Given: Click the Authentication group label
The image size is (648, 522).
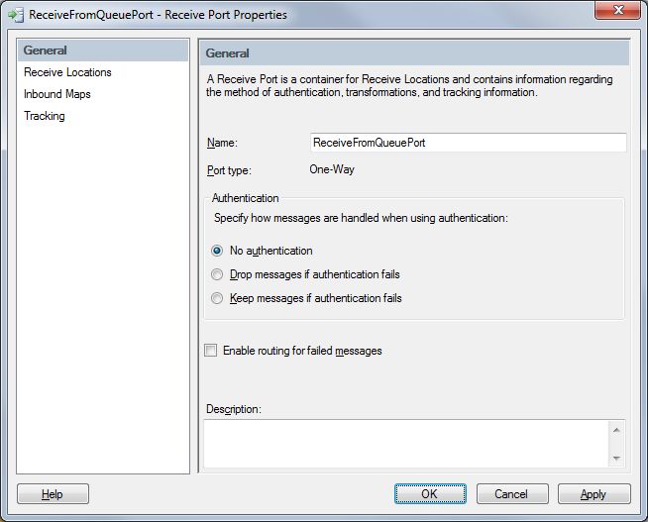Looking at the screenshot, I should [x=245, y=198].
